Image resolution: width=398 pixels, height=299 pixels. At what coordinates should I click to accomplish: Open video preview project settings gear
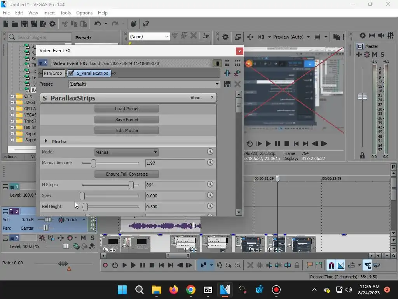pos(225,37)
